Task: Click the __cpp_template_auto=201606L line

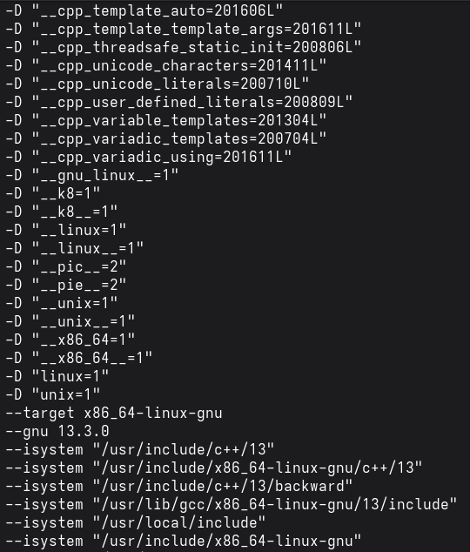Action: tap(144, 11)
